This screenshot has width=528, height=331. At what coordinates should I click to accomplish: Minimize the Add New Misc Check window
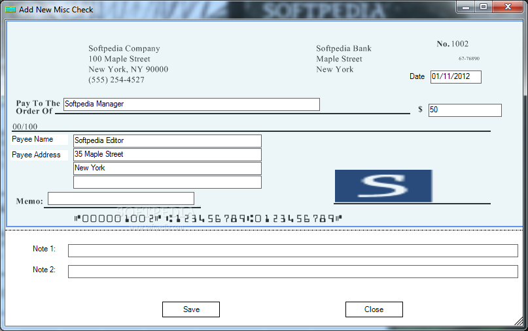(x=466, y=7)
